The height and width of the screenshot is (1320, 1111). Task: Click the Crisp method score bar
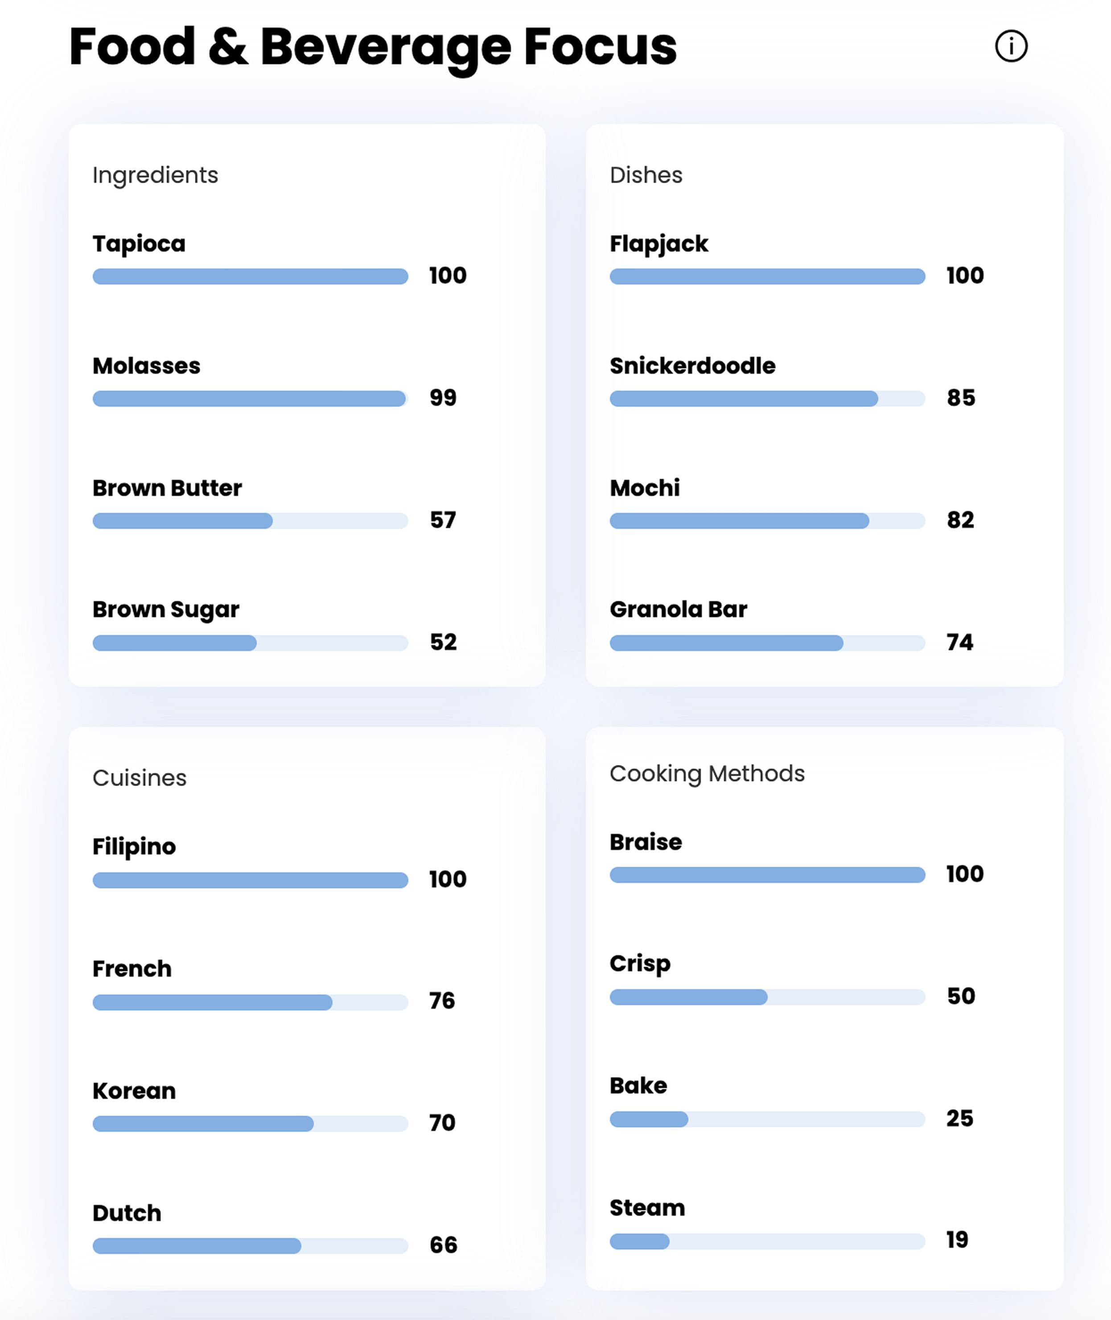[767, 997]
